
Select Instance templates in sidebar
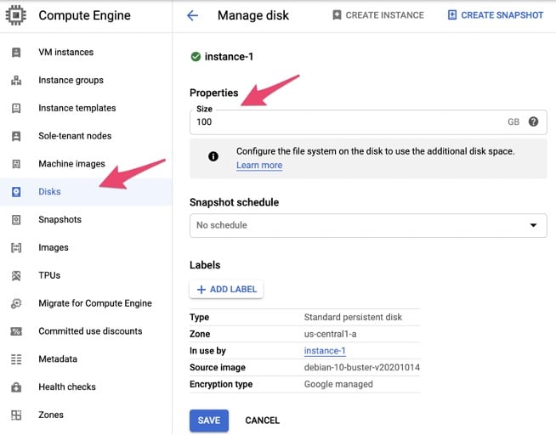click(x=77, y=109)
